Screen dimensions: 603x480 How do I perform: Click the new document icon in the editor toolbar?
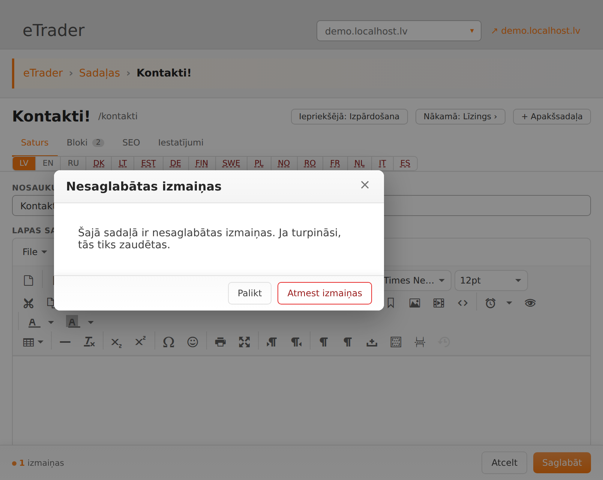pyautogui.click(x=28, y=280)
